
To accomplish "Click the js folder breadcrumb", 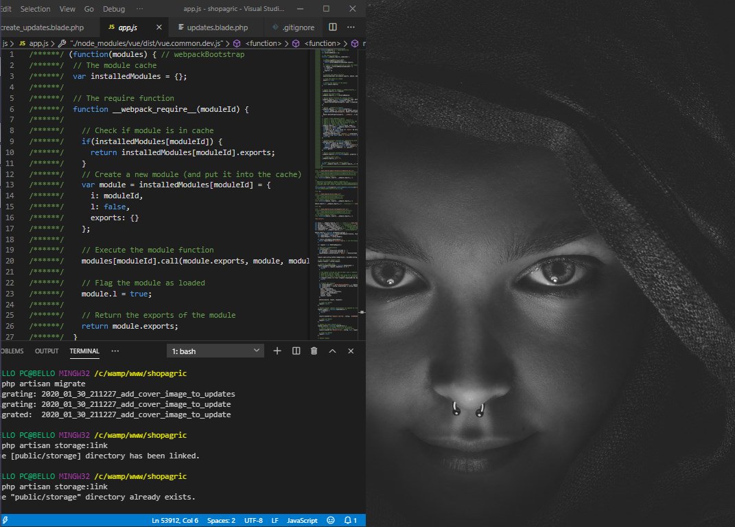I will [x=5, y=43].
